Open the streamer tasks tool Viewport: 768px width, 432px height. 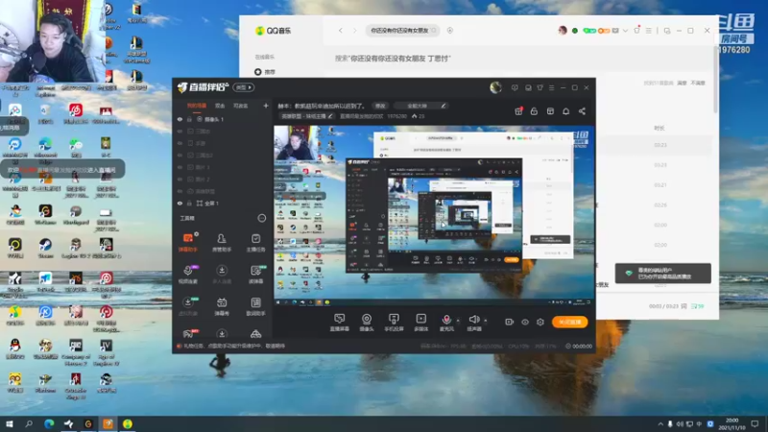tap(255, 243)
